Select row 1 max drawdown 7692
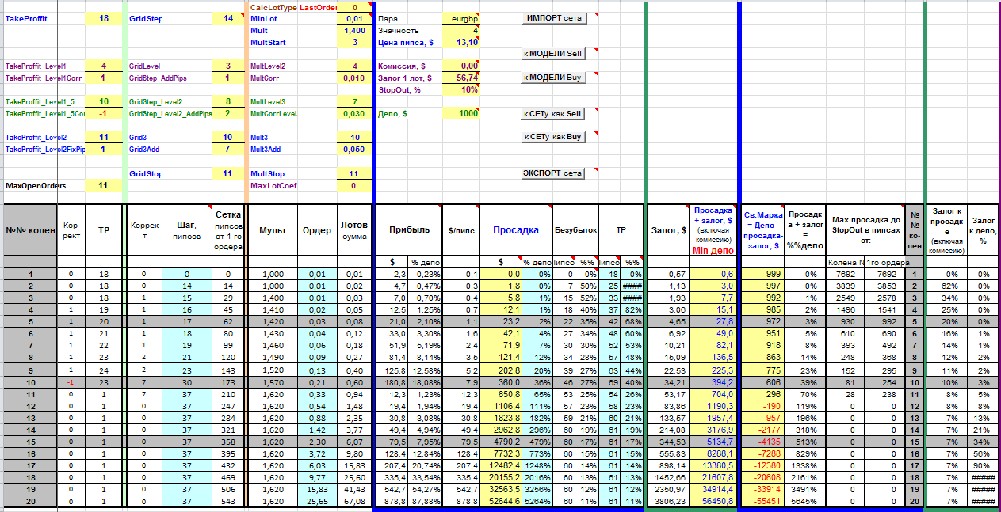 845,275
